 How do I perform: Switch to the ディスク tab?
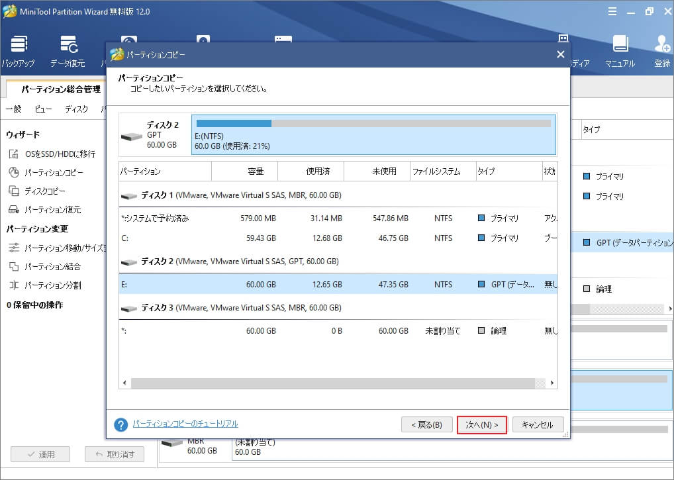[x=75, y=109]
